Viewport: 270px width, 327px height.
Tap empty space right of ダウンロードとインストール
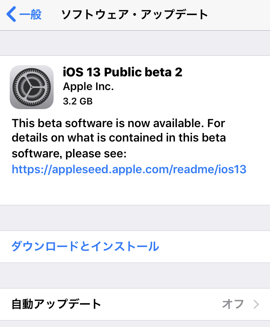pos(216,247)
